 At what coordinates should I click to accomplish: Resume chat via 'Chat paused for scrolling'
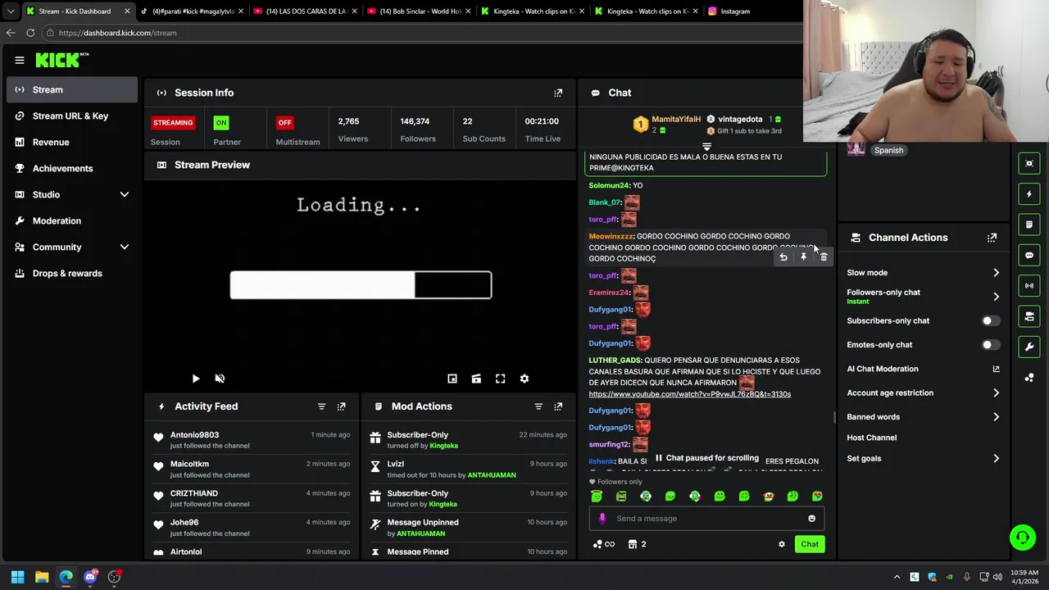[706, 458]
